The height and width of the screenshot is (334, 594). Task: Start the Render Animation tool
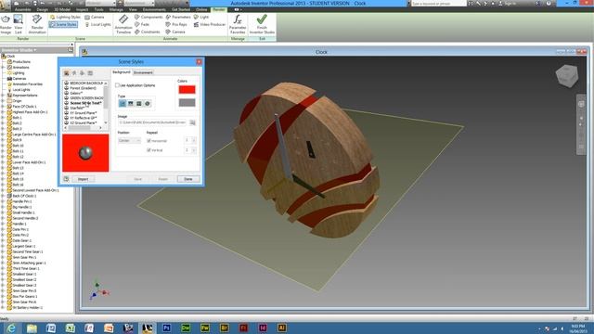click(37, 24)
